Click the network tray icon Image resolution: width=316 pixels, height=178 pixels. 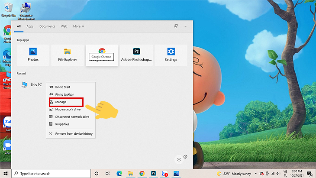(x=273, y=174)
